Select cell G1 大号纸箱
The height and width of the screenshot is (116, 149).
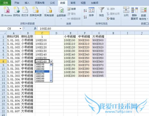pos(99,37)
